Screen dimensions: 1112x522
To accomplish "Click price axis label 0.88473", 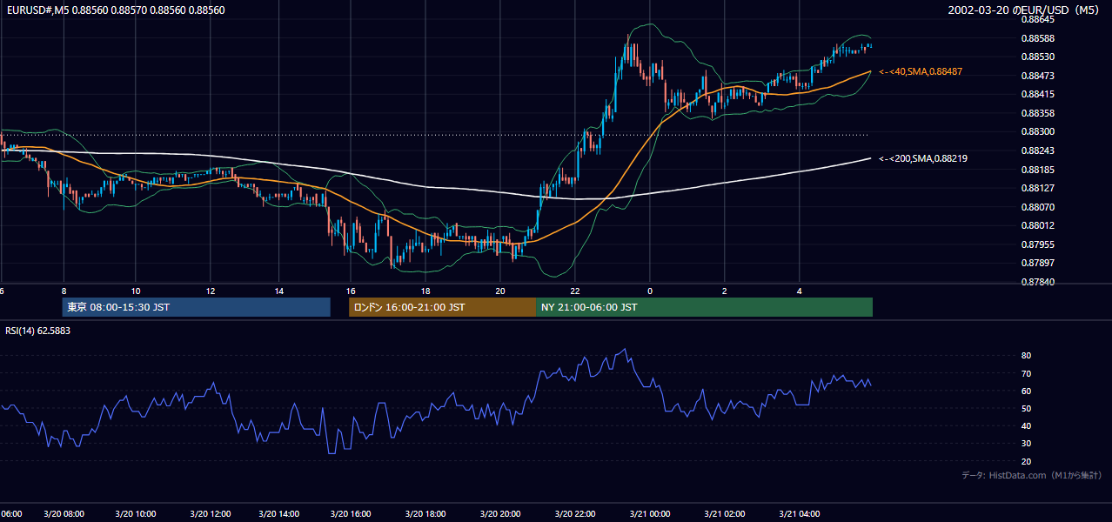I will click(x=1037, y=76).
